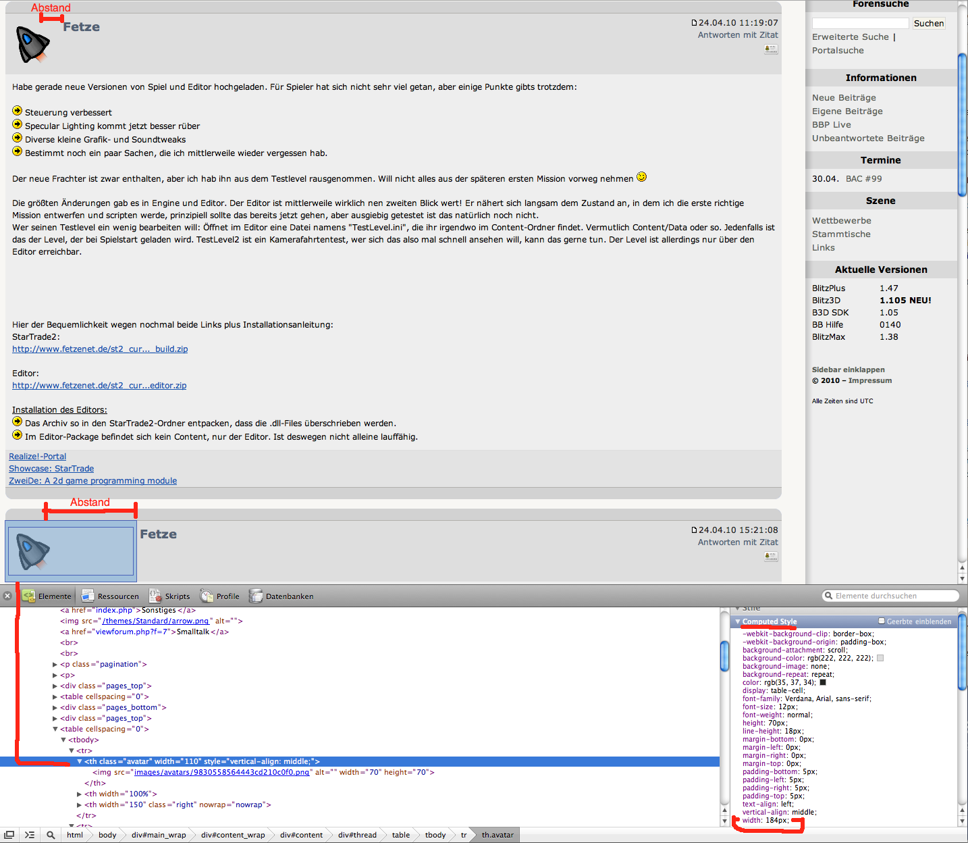This screenshot has width=968, height=843.
Task: Select div#content in the breadcrumb bar
Action: pos(301,835)
